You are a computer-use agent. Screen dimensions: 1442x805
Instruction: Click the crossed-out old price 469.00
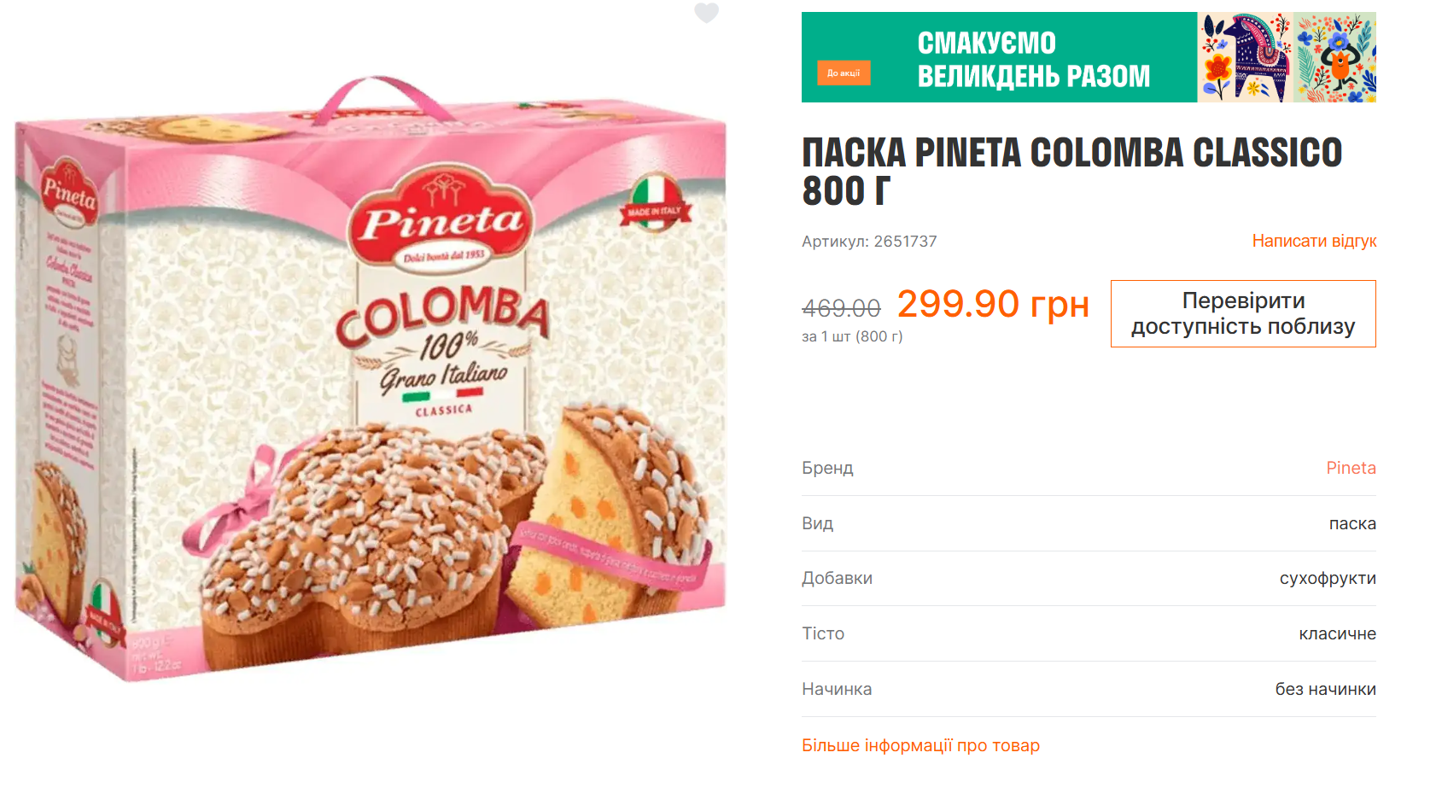click(x=841, y=307)
